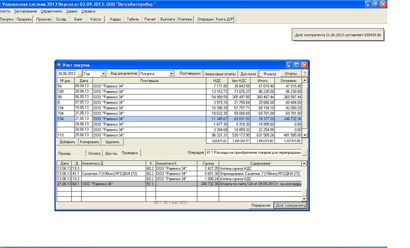Viewport: 410px width, 248px height.
Task: Expand the Вид документов dropdown
Action: pos(171,74)
